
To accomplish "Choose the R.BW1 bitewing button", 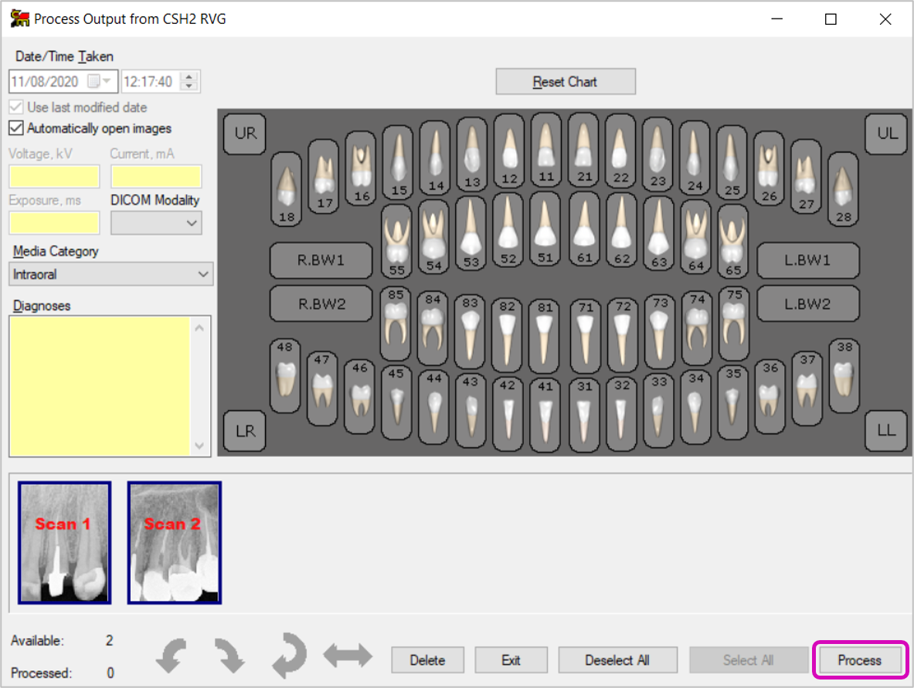I will (321, 260).
